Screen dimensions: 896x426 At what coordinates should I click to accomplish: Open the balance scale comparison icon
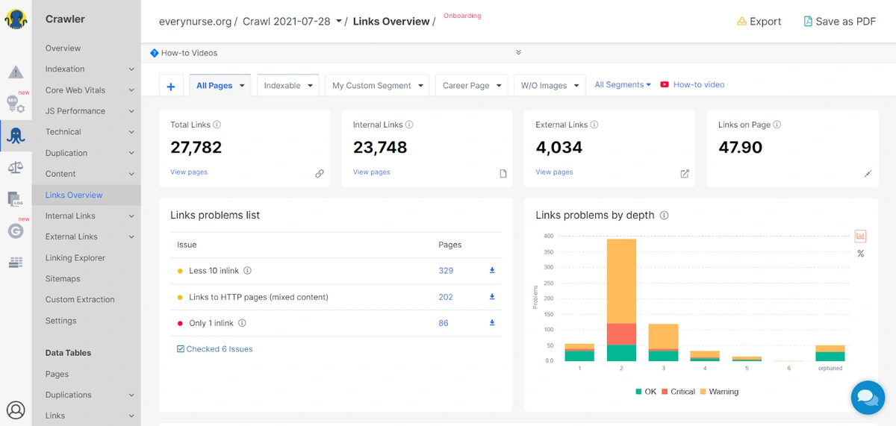pyautogui.click(x=16, y=167)
